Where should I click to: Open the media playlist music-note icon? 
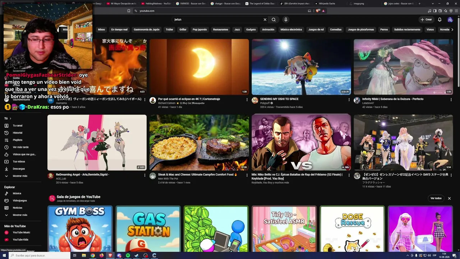(429, 11)
